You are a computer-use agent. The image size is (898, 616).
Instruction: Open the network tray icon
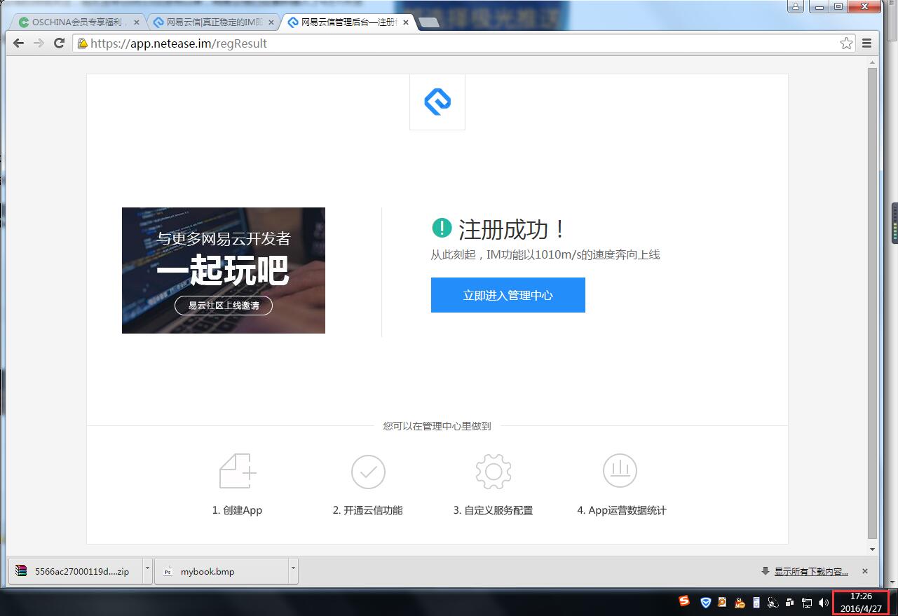click(807, 602)
